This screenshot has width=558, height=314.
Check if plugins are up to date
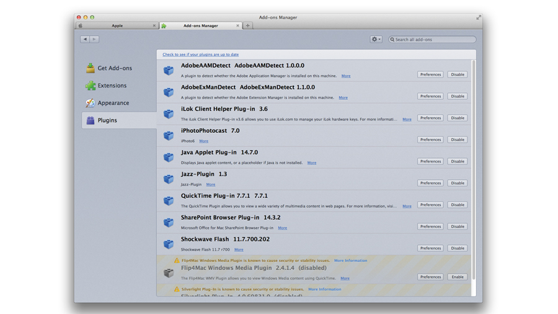pyautogui.click(x=201, y=55)
